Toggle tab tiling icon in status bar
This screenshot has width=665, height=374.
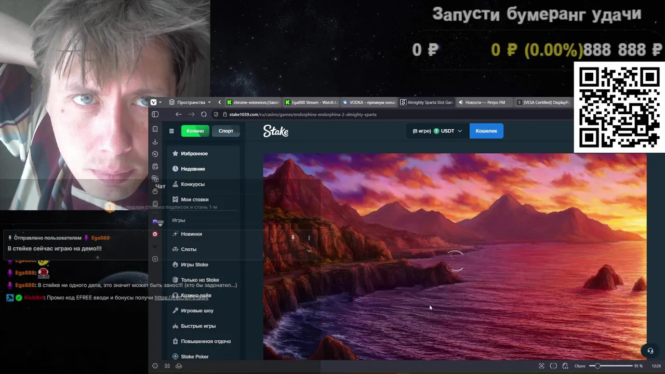click(x=553, y=366)
